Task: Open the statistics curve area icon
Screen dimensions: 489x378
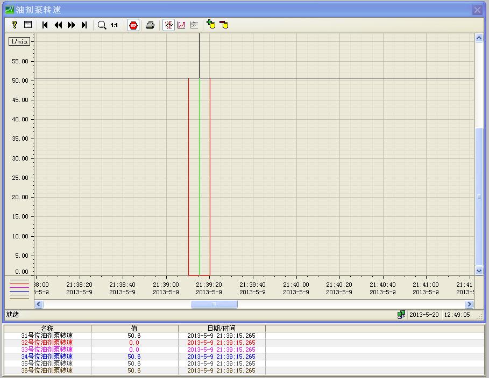Action: pos(181,25)
